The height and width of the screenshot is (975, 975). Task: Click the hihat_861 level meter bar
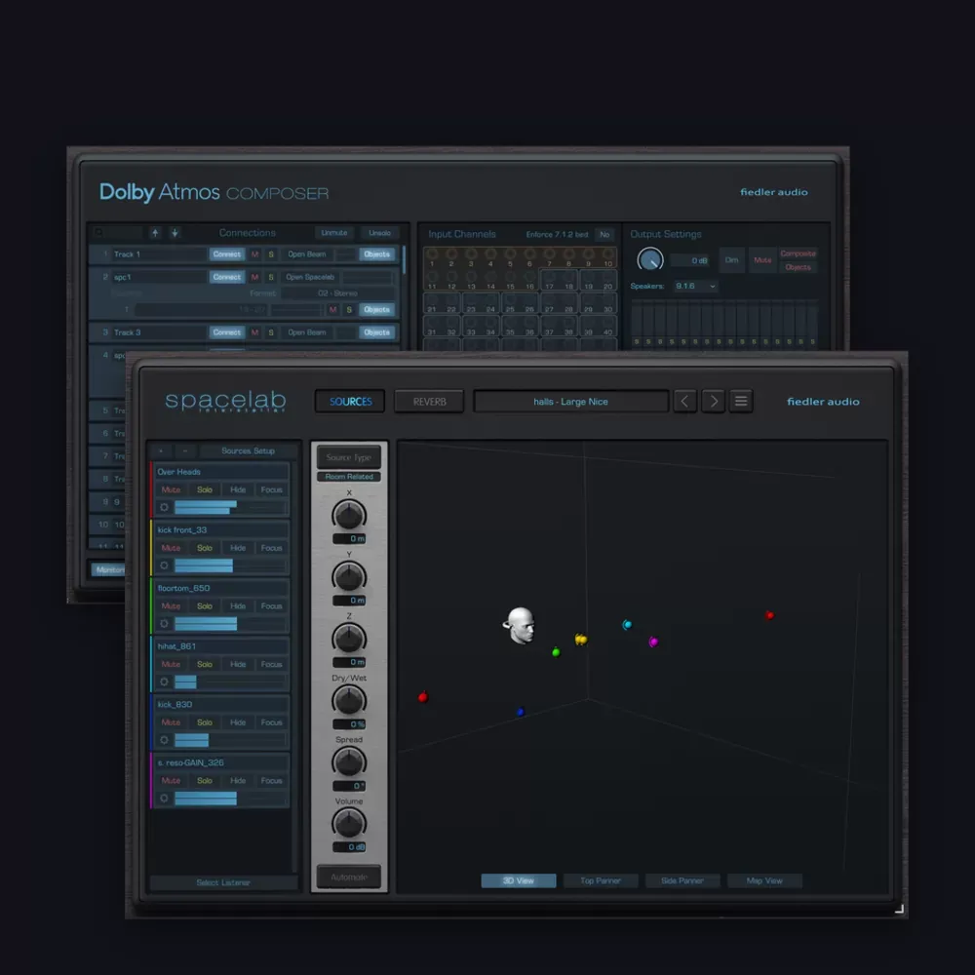(229, 682)
